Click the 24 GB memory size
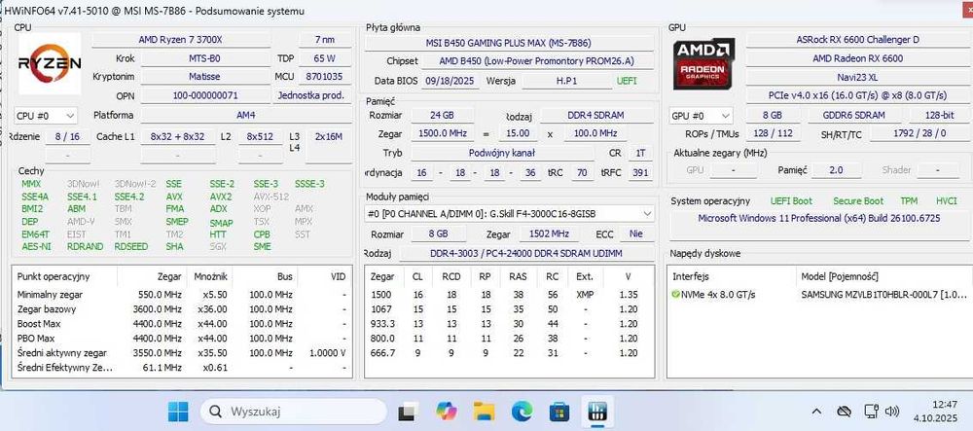973x431 pixels. pyautogui.click(x=441, y=116)
